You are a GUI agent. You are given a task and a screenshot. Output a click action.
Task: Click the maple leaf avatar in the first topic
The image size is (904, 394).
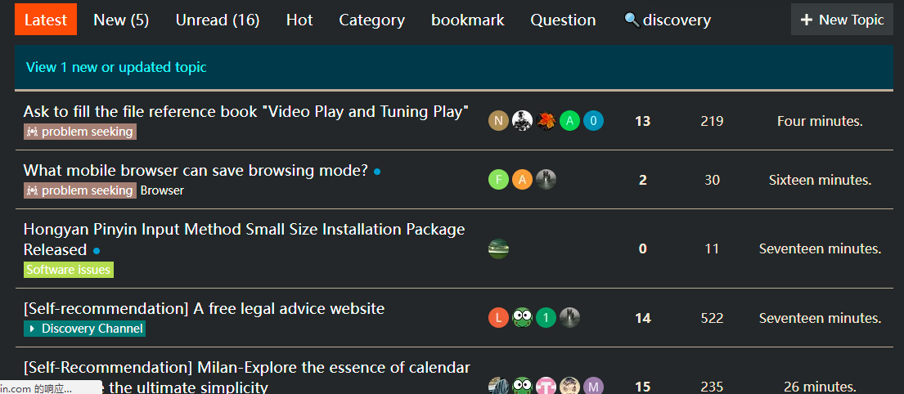pos(546,121)
